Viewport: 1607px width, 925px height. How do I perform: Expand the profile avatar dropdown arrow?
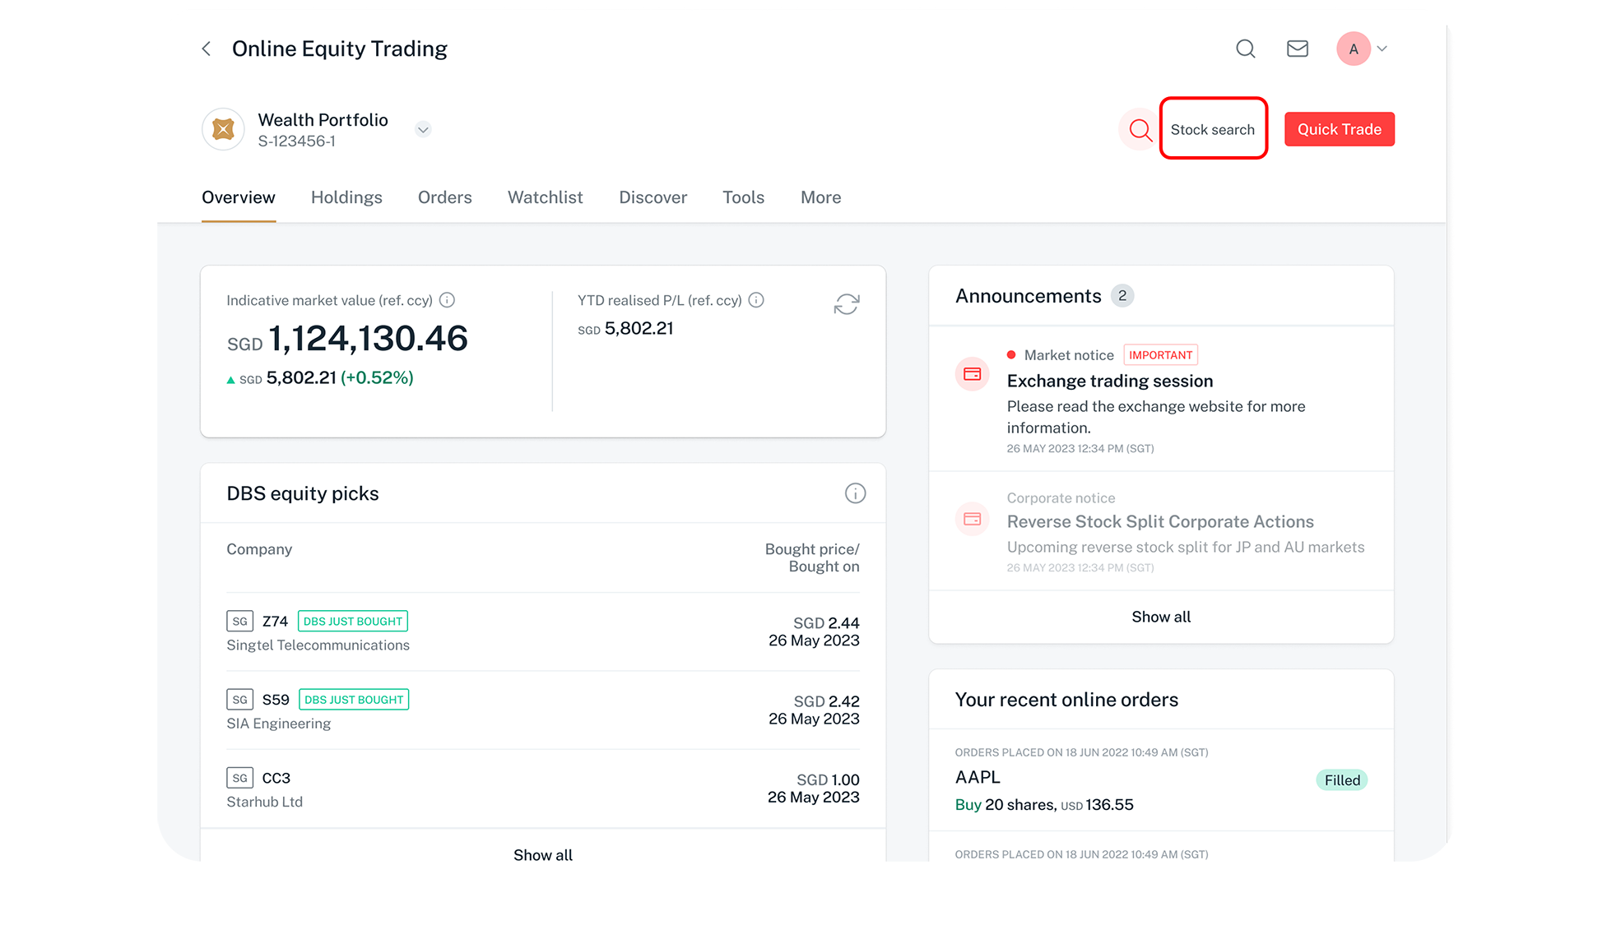point(1382,49)
